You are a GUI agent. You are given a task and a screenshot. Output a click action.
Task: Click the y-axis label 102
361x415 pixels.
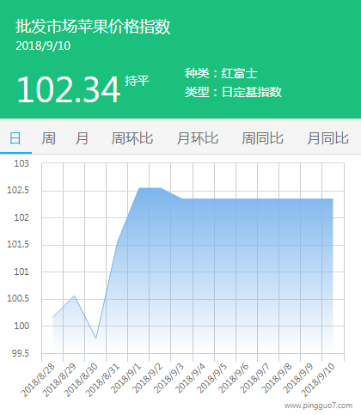tap(21, 217)
